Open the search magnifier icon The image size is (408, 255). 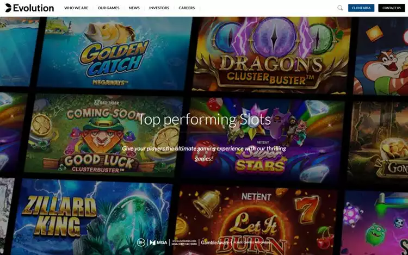[x=340, y=8]
